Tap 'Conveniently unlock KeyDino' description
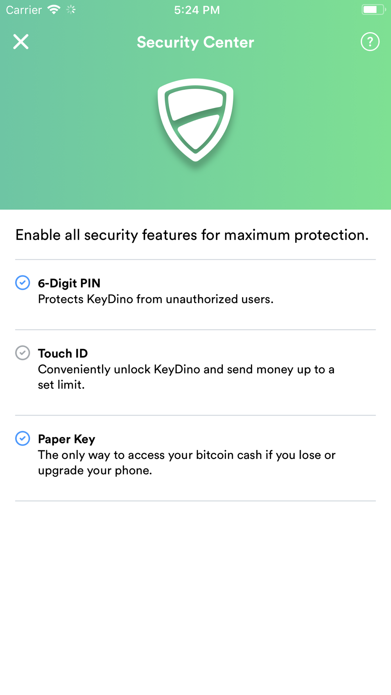The width and height of the screenshot is (391, 695). tap(186, 369)
